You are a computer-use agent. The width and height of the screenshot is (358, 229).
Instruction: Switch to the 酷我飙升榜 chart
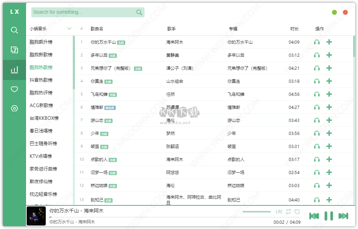click(42, 42)
